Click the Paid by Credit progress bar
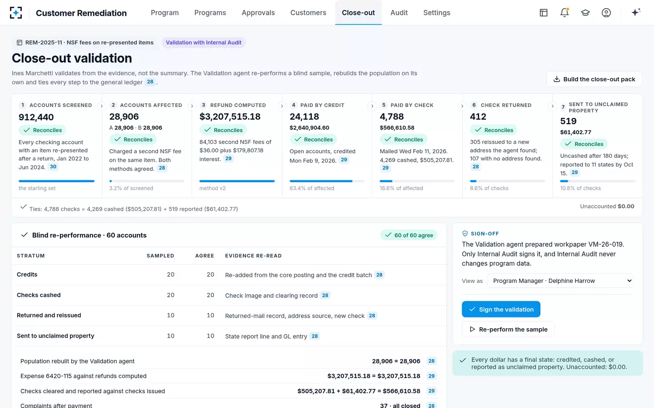The width and height of the screenshot is (654, 408). (327, 181)
